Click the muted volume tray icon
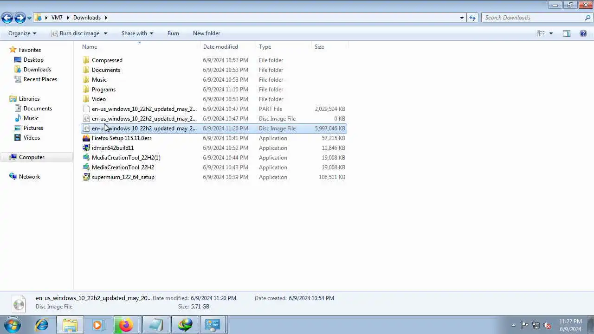594x334 pixels. click(x=547, y=325)
